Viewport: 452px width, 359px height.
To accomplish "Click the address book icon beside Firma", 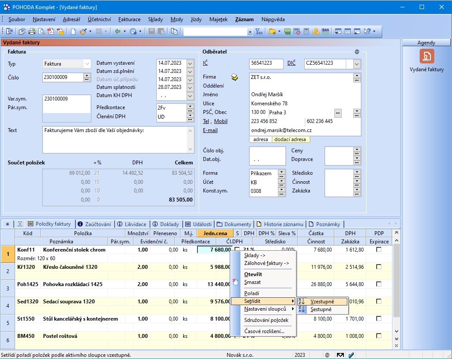I will pos(235,77).
